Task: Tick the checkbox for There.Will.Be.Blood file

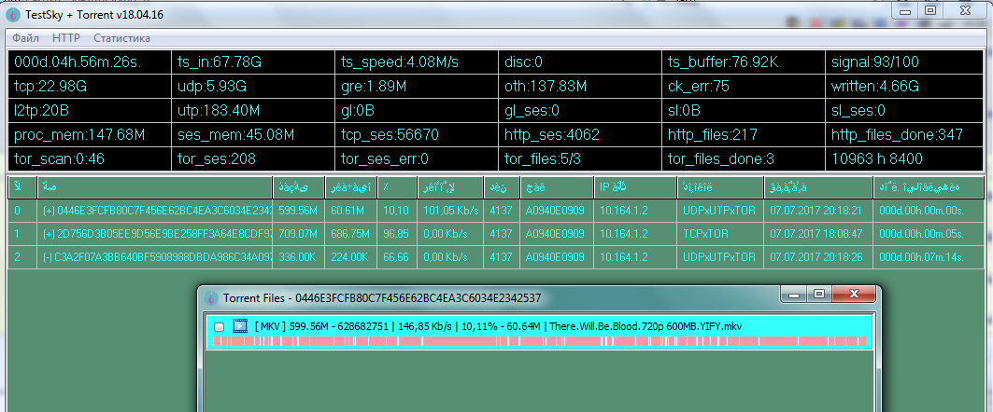Action: tap(219, 327)
